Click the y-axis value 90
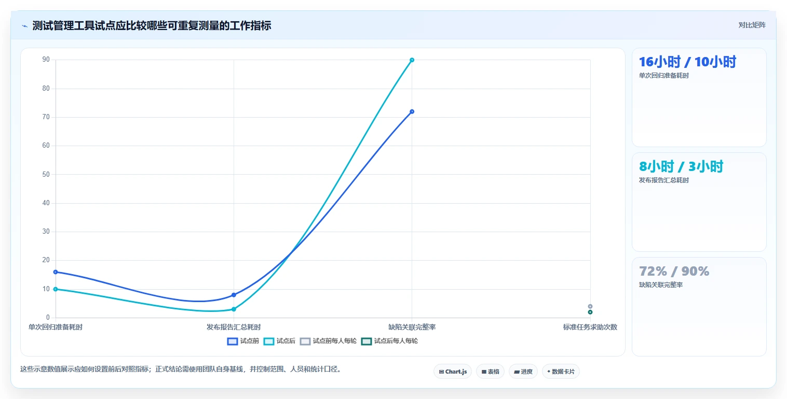The image size is (787, 399). coord(46,60)
